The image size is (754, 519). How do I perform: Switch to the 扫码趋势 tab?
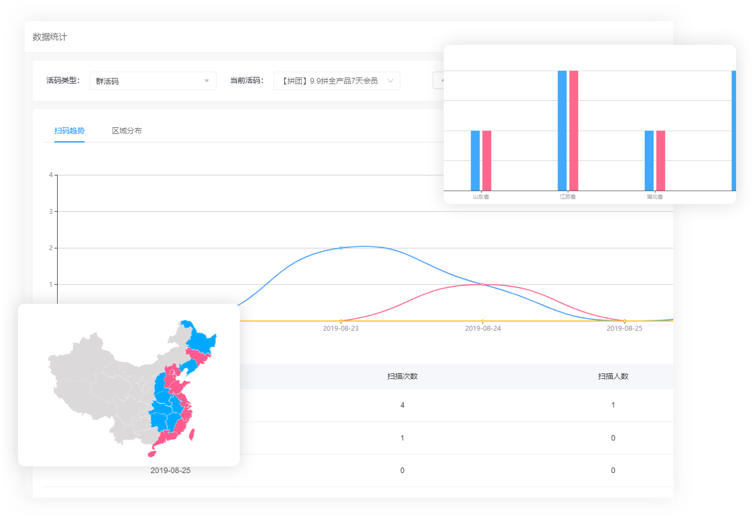(x=69, y=131)
